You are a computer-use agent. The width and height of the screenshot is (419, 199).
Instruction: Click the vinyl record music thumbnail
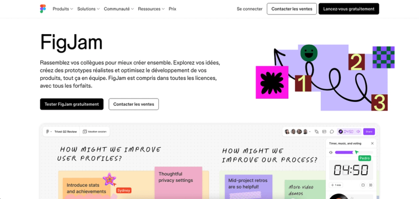coord(339,197)
